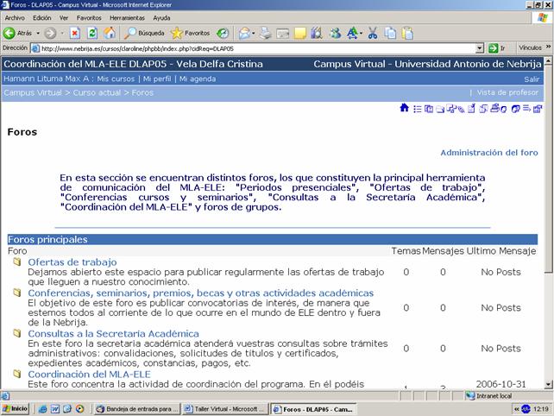Open Consultas a la Secretaría Académica forum

pyautogui.click(x=113, y=334)
